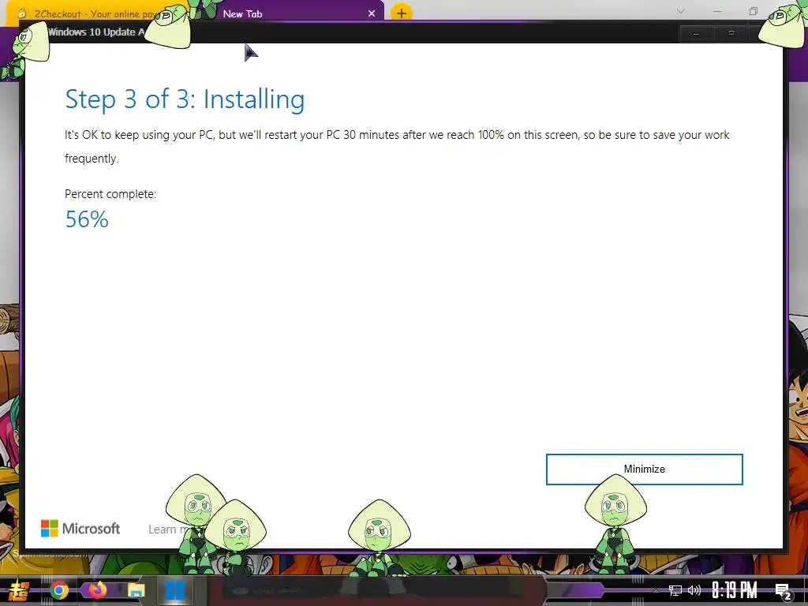Restore the browser window behind the dialog
Image resolution: width=808 pixels, height=606 pixels.
coord(754,11)
